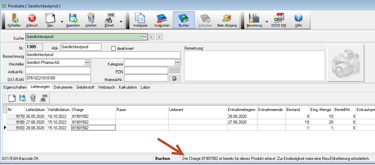
Task: Delete product with Löschen icon
Action: tap(91, 20)
